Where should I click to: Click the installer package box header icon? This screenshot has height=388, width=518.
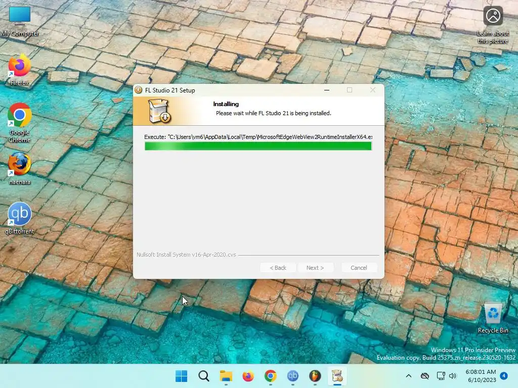[159, 111]
